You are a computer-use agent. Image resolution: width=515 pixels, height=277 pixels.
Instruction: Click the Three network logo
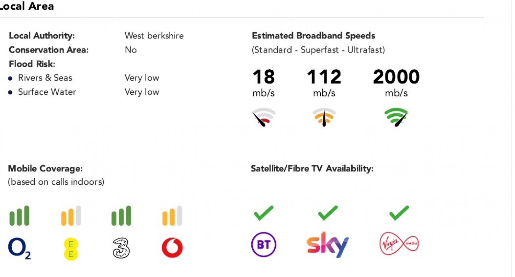click(x=122, y=248)
